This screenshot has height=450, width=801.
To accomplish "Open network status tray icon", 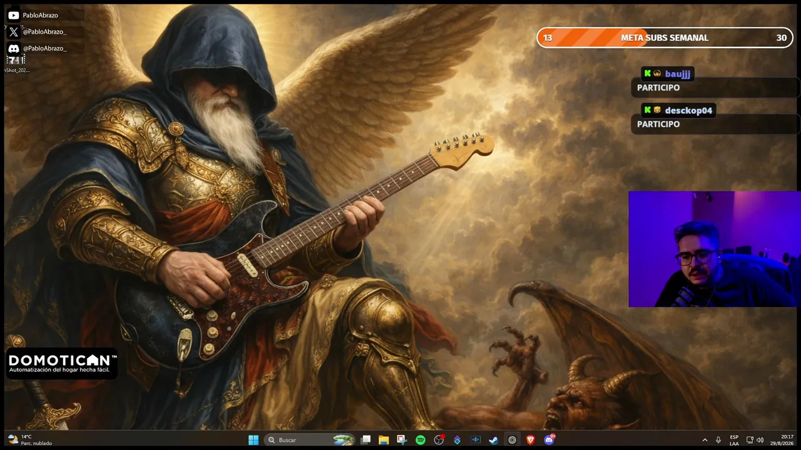I will (750, 440).
